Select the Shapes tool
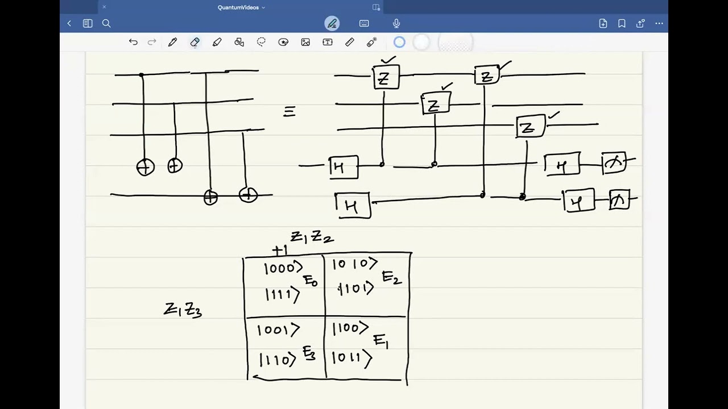Viewport: 728px width, 409px height. [x=239, y=42]
